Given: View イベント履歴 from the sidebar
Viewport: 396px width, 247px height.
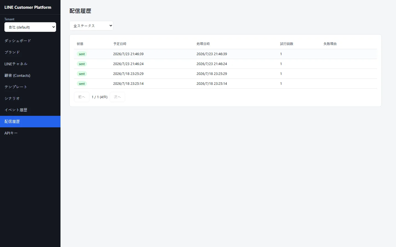Looking at the screenshot, I should click(30, 110).
